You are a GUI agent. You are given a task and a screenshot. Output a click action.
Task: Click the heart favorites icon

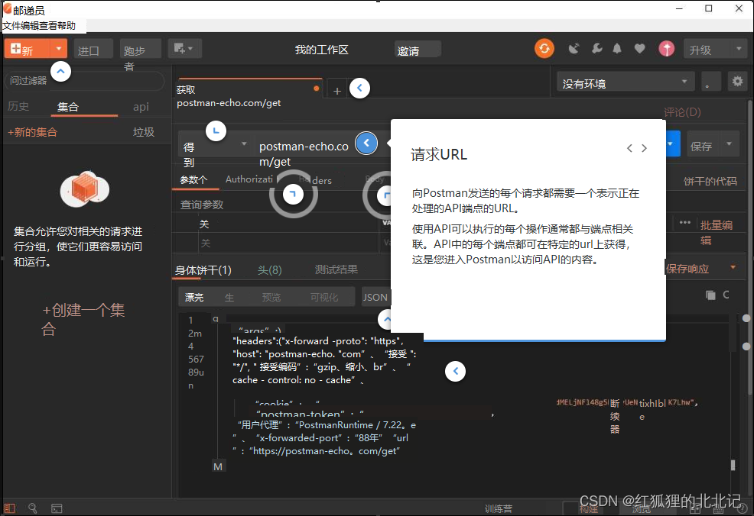coord(639,48)
